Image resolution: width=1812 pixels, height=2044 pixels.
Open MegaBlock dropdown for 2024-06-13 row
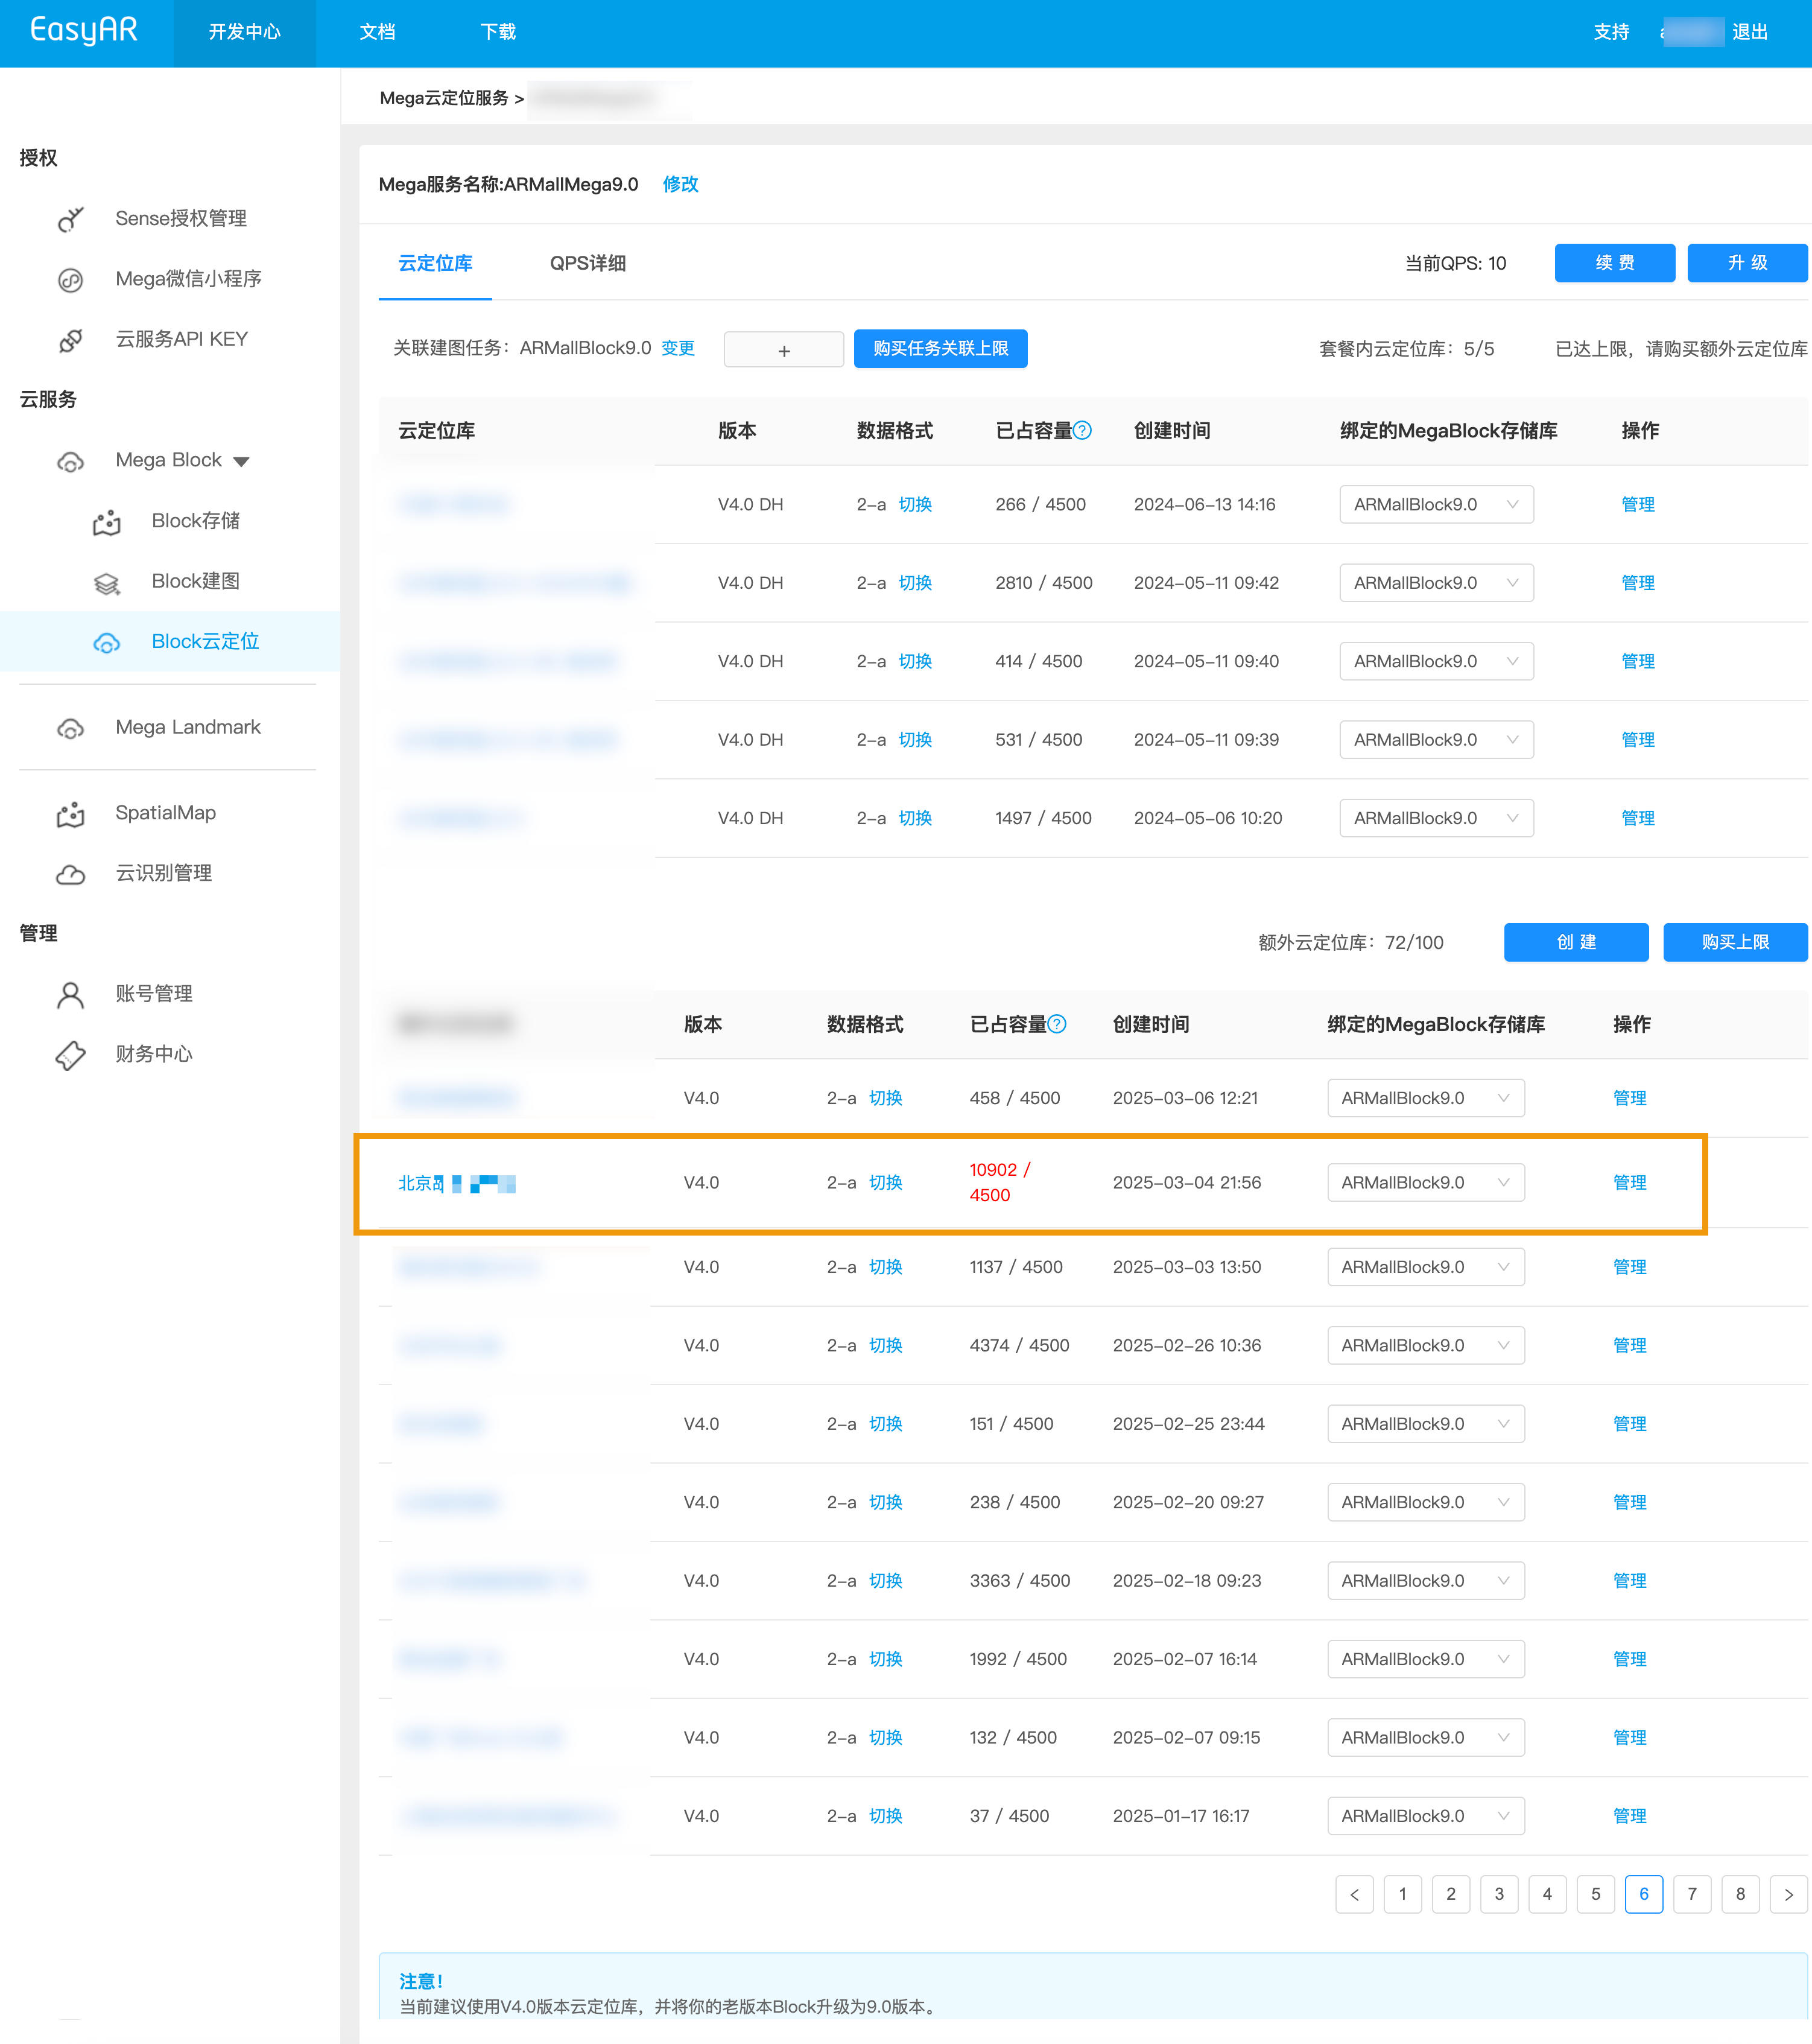(1436, 505)
